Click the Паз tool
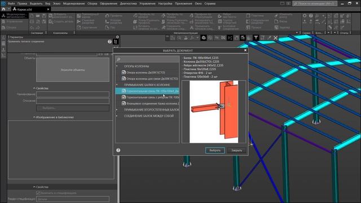This screenshot has height=203, width=361. click(111, 28)
